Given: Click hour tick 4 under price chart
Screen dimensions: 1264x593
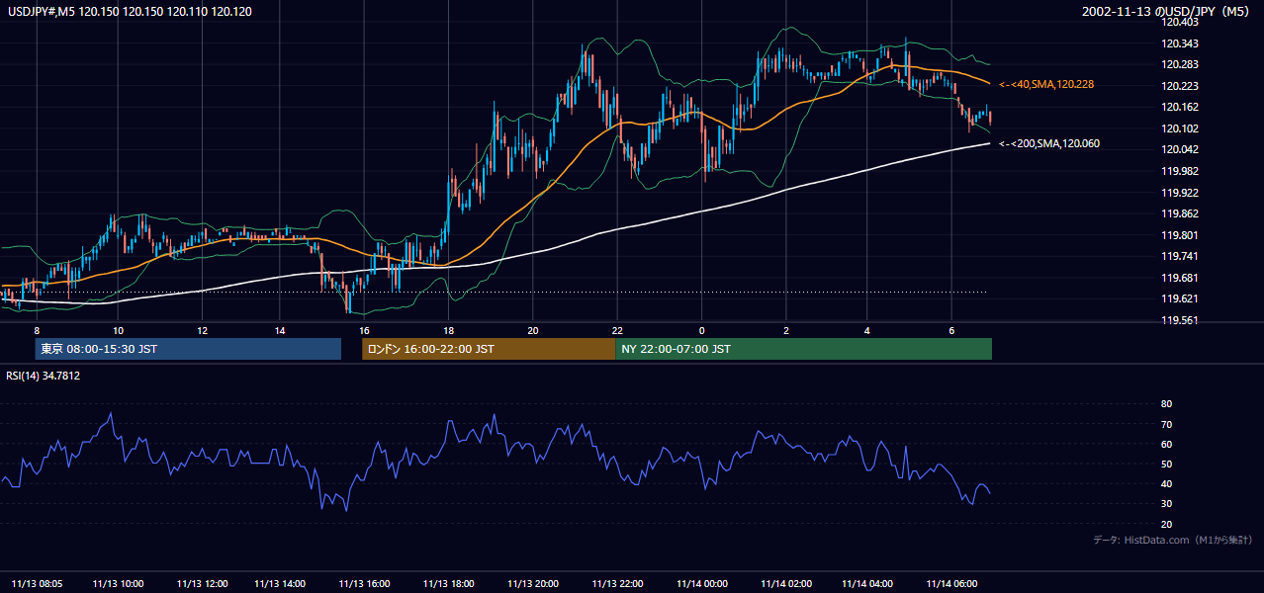Looking at the screenshot, I should 867,330.
